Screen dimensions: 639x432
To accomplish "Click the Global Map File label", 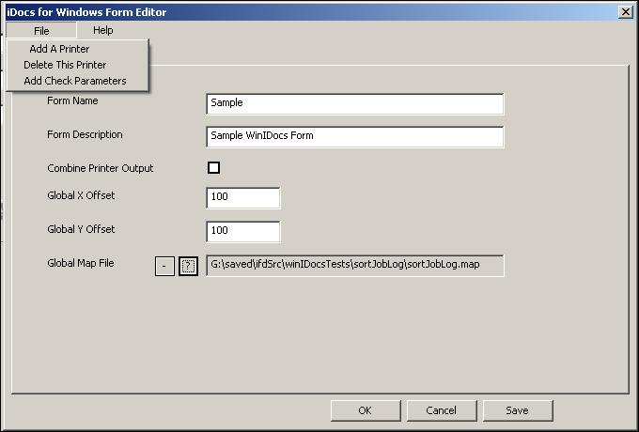I will (81, 263).
